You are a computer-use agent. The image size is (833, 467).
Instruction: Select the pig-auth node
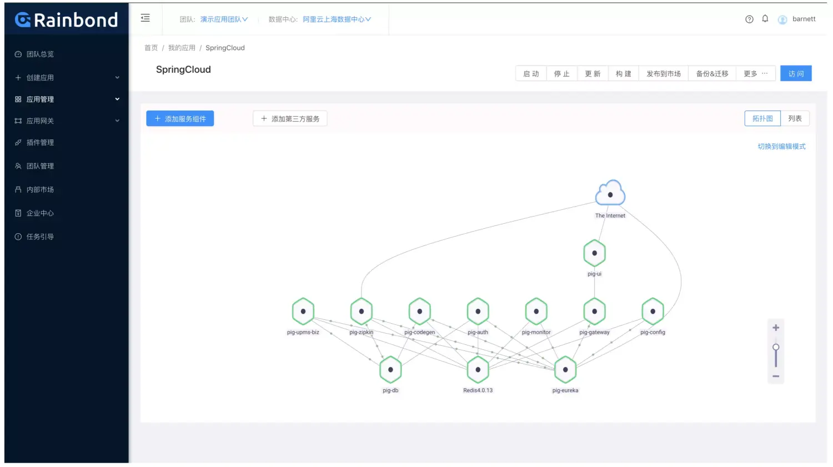[x=478, y=312]
